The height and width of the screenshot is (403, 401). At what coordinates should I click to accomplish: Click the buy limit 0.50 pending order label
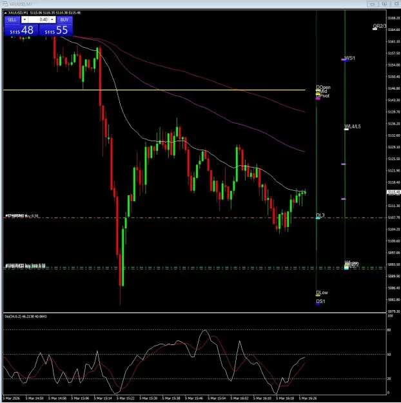pyautogui.click(x=25, y=266)
